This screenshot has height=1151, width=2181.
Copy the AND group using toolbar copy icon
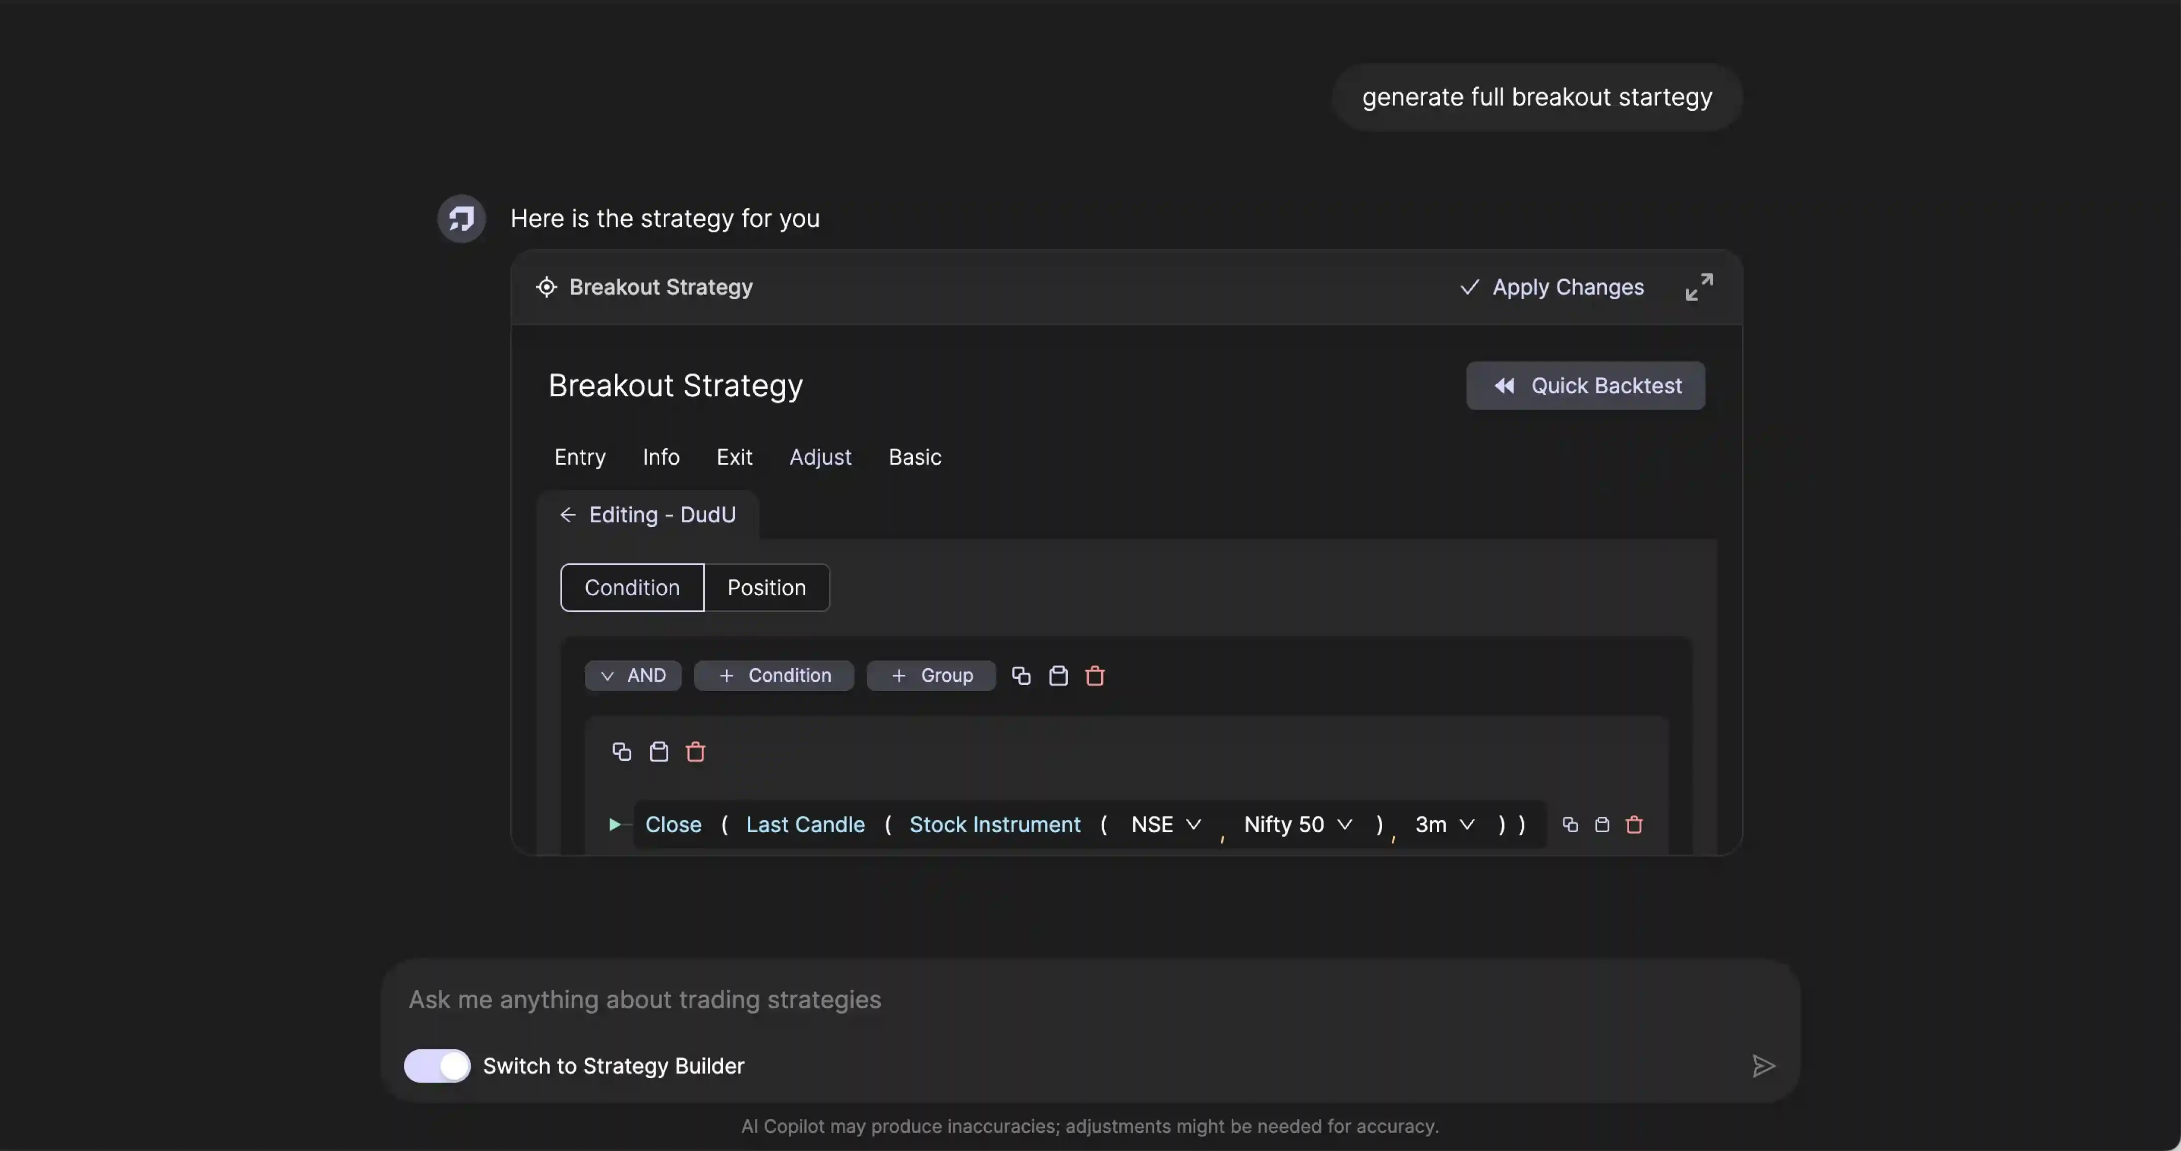tap(1021, 675)
